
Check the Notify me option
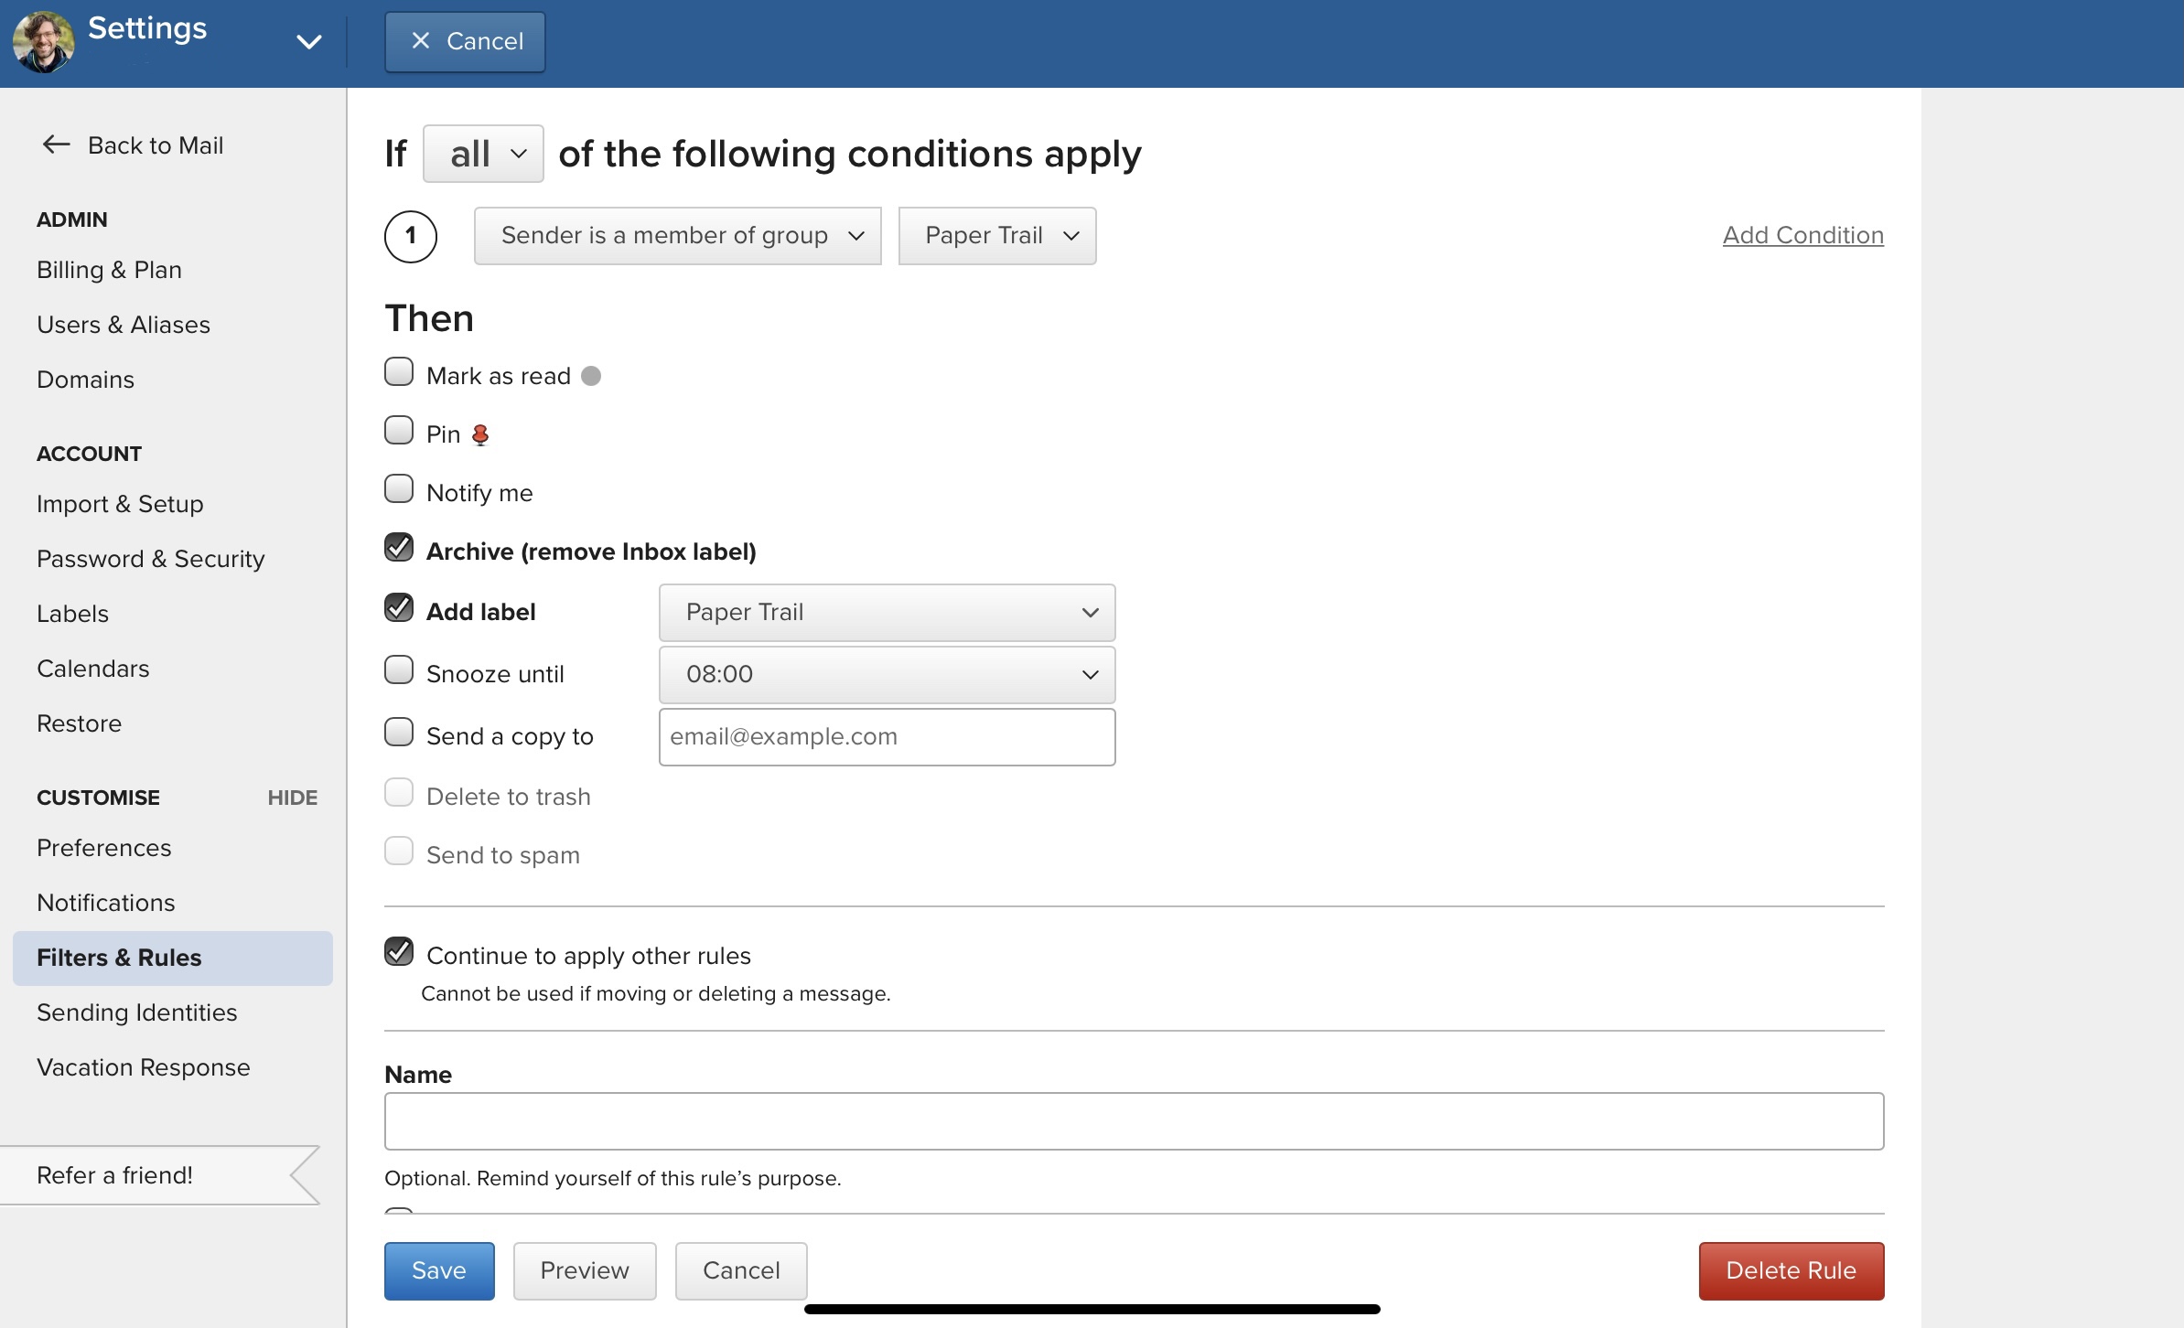click(x=399, y=489)
